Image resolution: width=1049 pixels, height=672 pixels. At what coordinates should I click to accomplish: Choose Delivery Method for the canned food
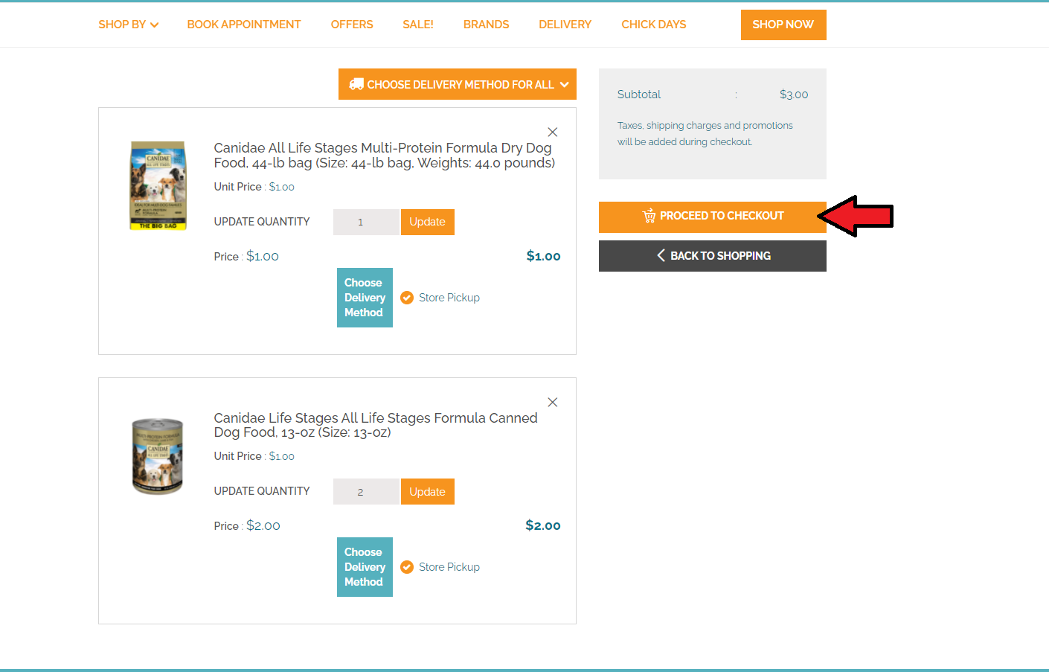click(365, 567)
